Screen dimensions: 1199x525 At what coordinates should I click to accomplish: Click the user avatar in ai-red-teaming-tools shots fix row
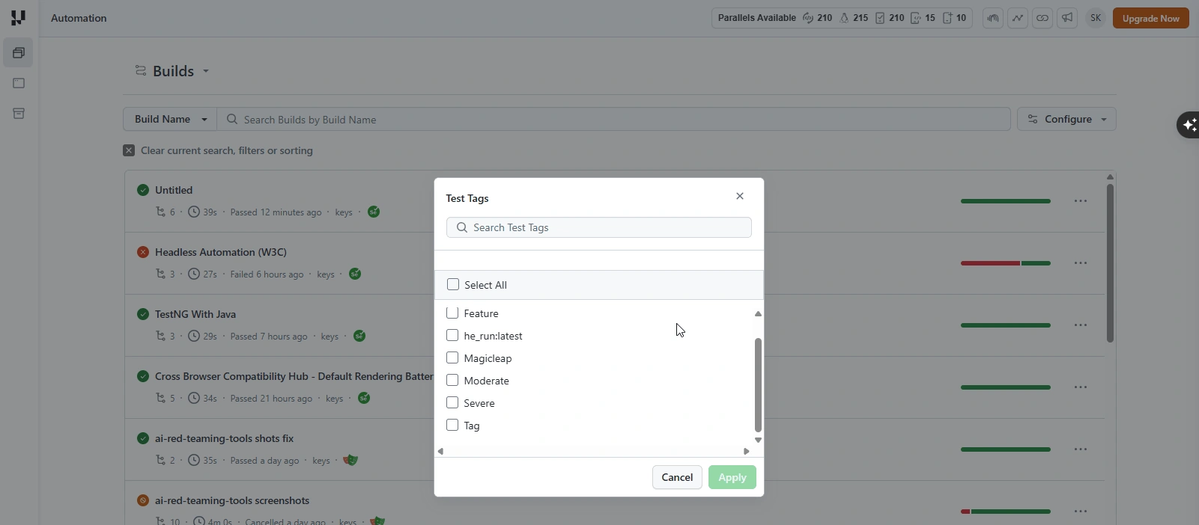click(350, 460)
